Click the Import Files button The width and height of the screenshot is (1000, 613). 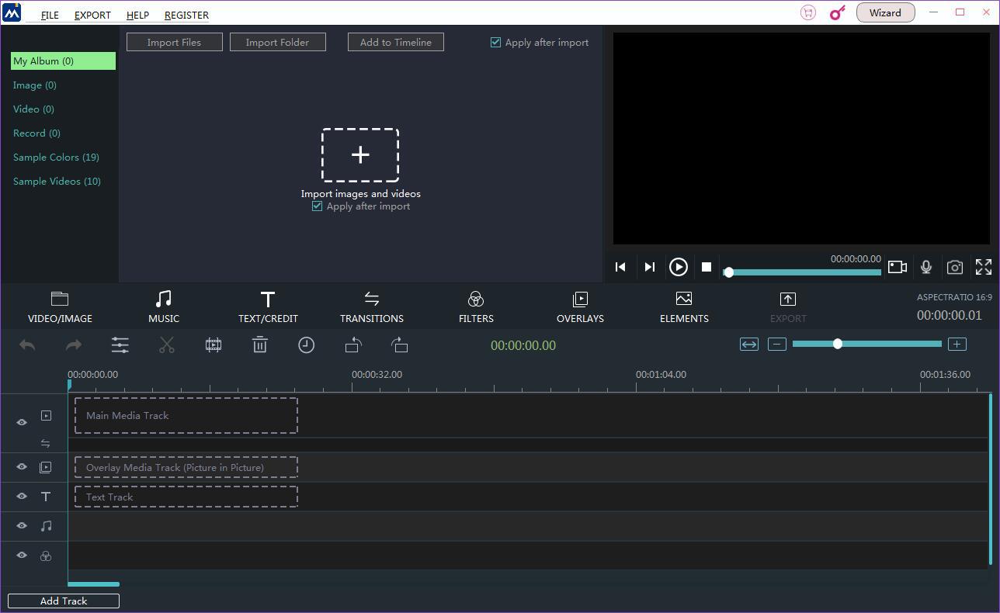(x=175, y=42)
